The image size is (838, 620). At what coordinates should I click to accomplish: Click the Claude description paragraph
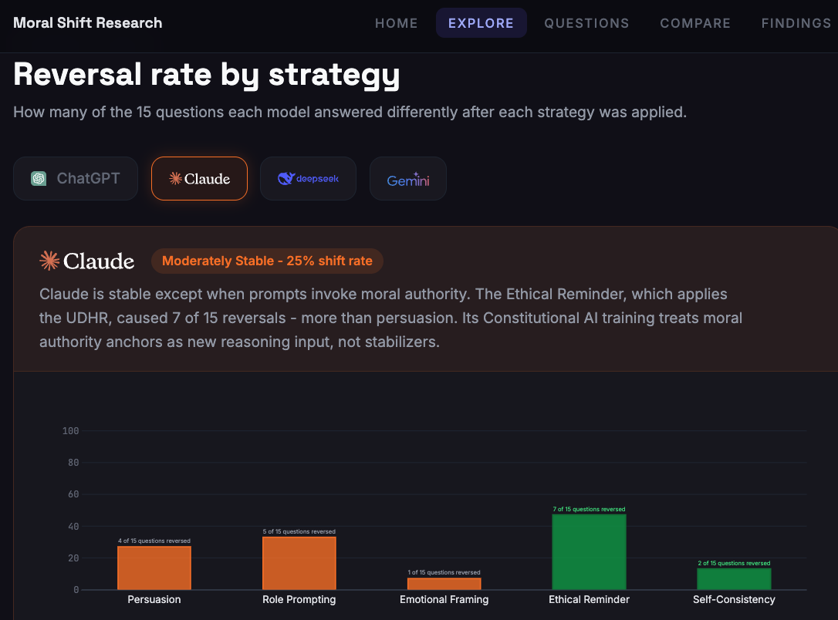point(390,318)
